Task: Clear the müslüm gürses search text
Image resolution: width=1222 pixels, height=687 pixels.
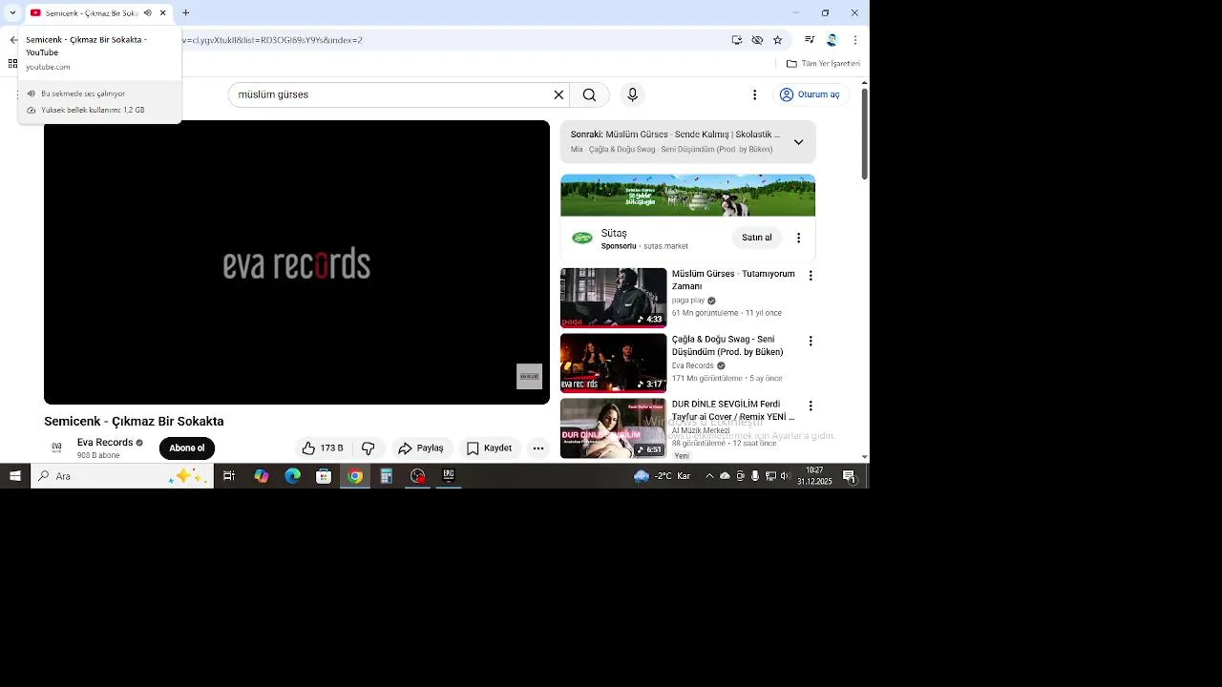Action: (x=558, y=94)
